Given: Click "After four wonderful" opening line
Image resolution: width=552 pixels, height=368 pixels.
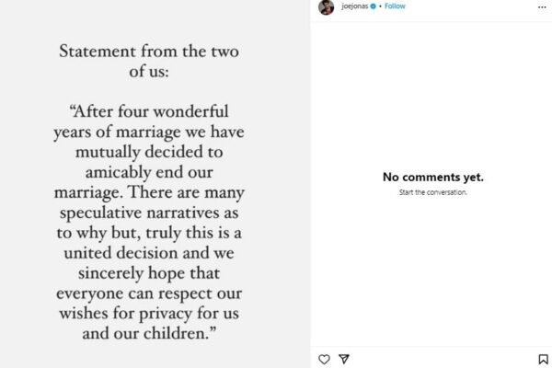Looking at the screenshot, I should click(x=155, y=111).
